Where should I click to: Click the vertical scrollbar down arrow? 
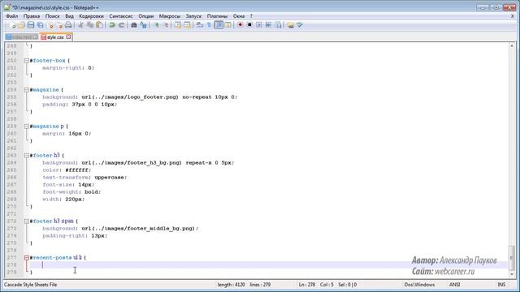(x=511, y=274)
